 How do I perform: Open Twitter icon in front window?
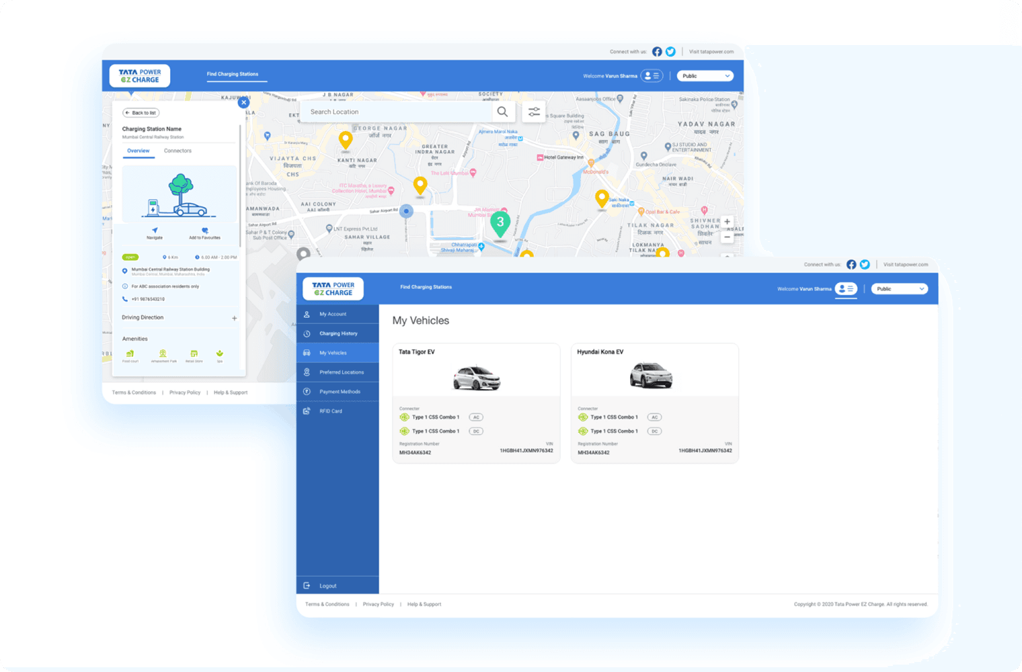tap(865, 265)
